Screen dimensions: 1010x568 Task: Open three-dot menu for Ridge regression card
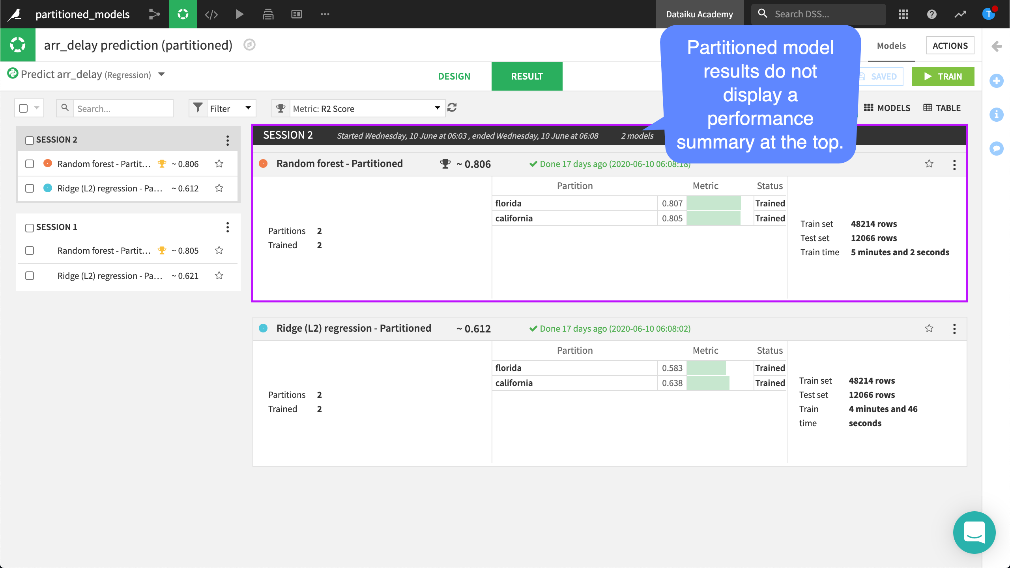954,329
